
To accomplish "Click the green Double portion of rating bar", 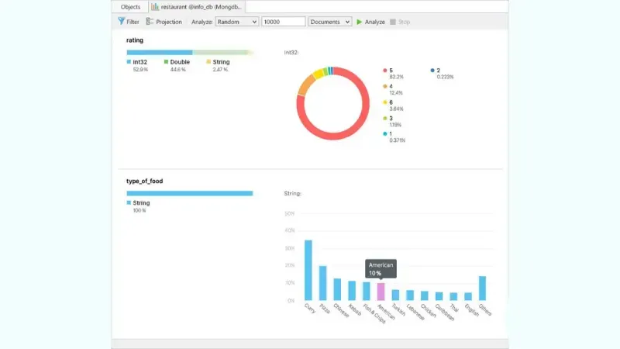I will pos(221,52).
